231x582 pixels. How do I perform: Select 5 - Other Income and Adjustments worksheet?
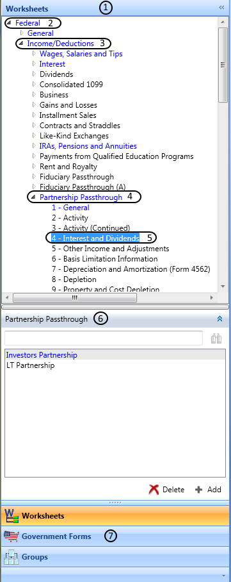[x=111, y=249]
